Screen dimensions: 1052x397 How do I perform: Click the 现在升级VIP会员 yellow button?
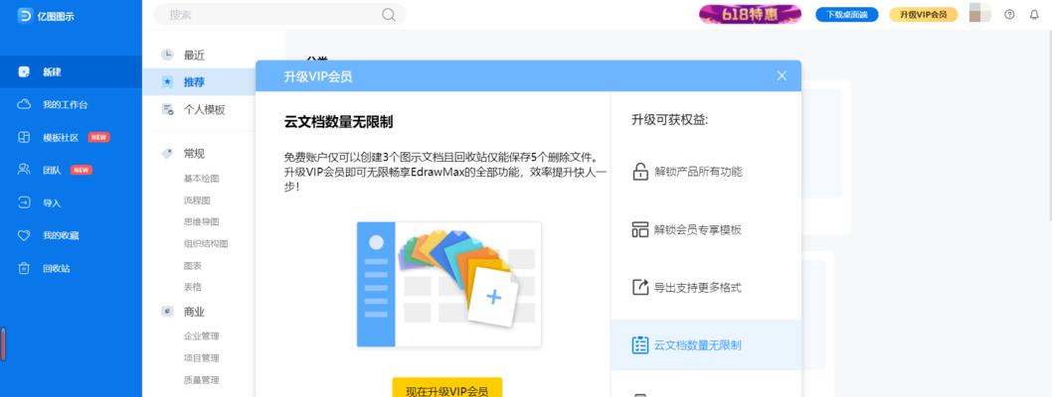click(x=446, y=388)
